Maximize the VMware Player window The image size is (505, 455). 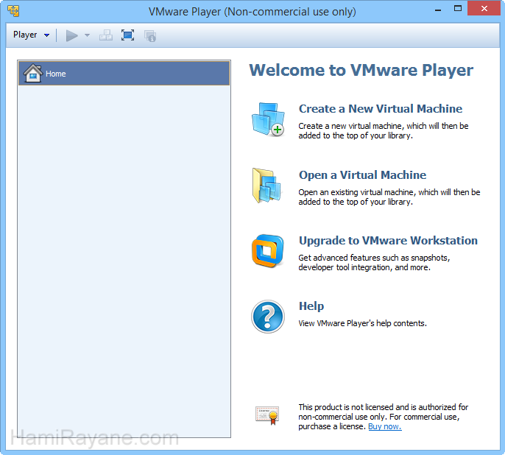click(x=458, y=9)
